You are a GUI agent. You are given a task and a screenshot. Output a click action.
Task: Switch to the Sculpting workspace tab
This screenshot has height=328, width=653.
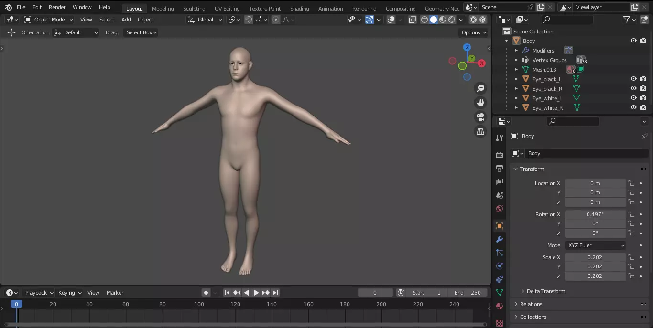pos(194,9)
